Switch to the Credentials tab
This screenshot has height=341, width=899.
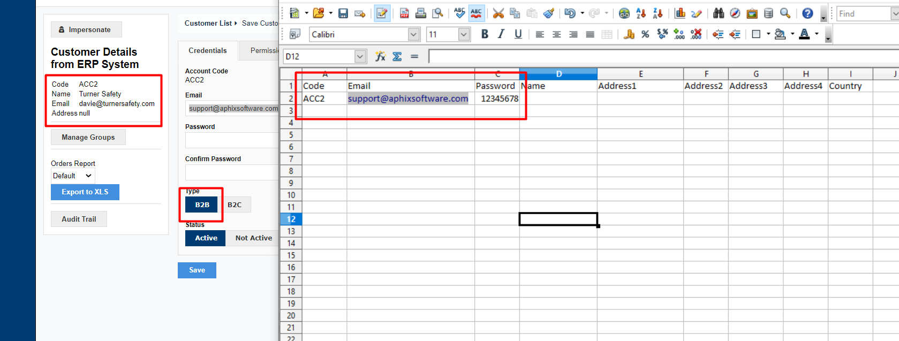[208, 50]
